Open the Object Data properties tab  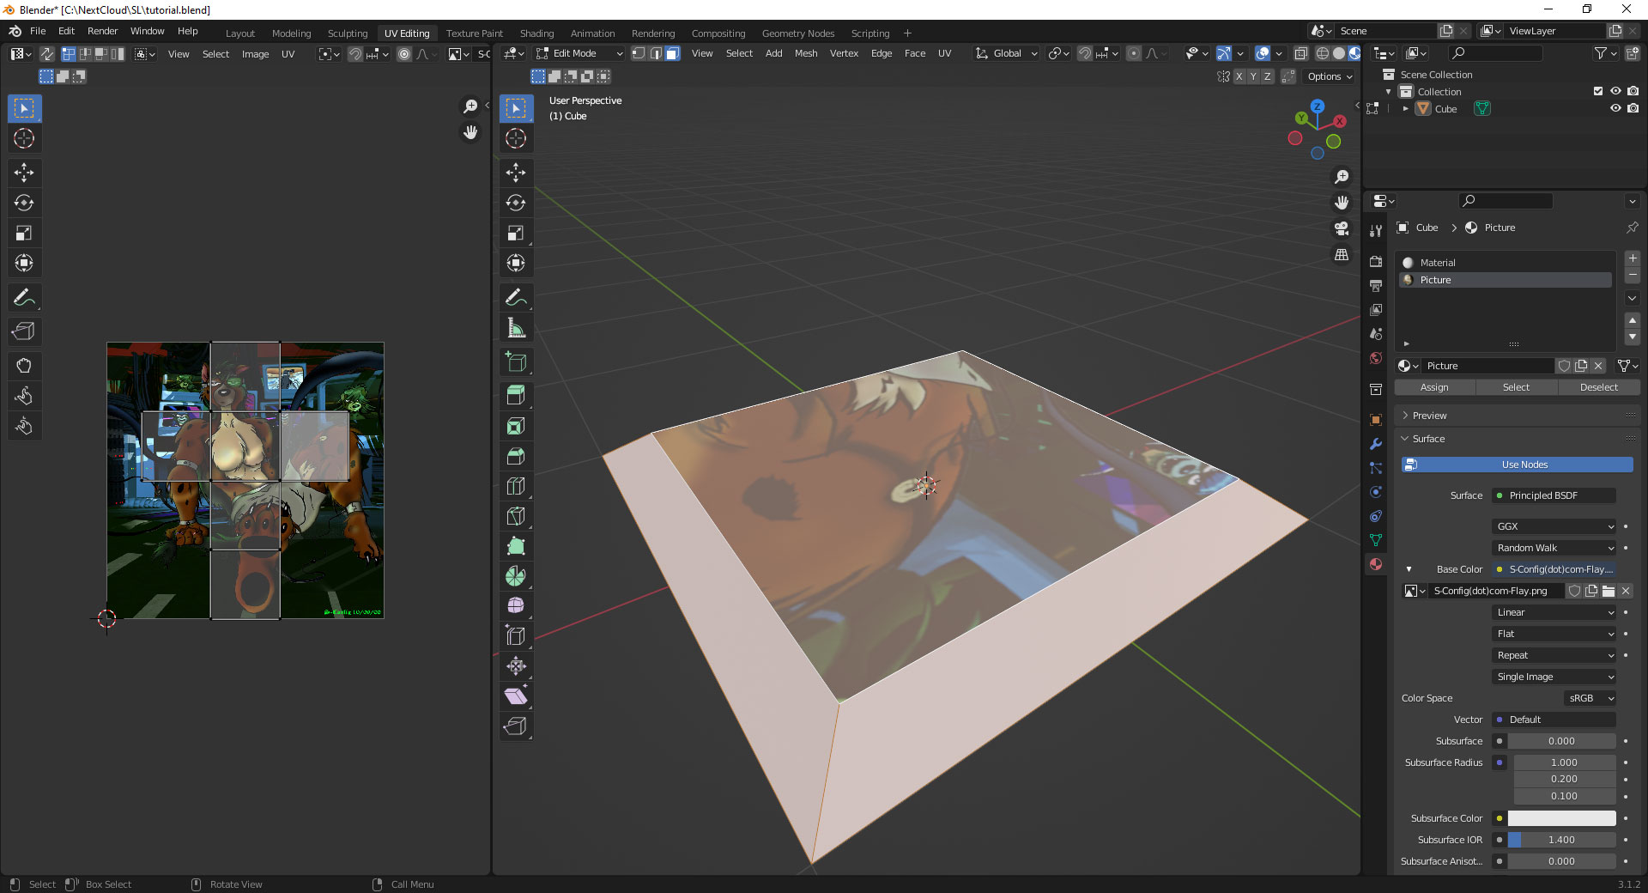coord(1376,540)
